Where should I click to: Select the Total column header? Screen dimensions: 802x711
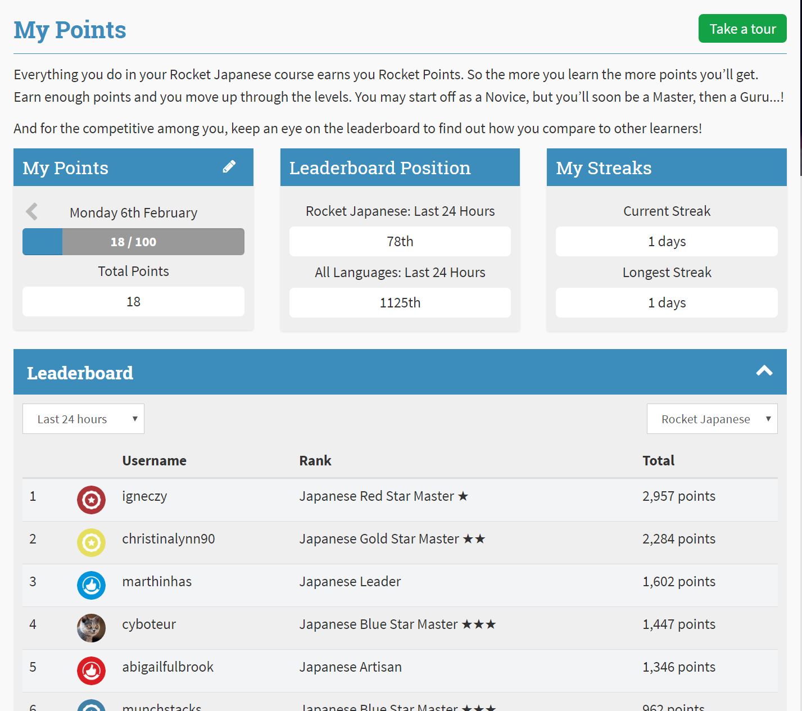click(658, 461)
